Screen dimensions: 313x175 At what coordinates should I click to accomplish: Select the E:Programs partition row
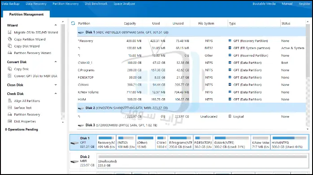191,70
